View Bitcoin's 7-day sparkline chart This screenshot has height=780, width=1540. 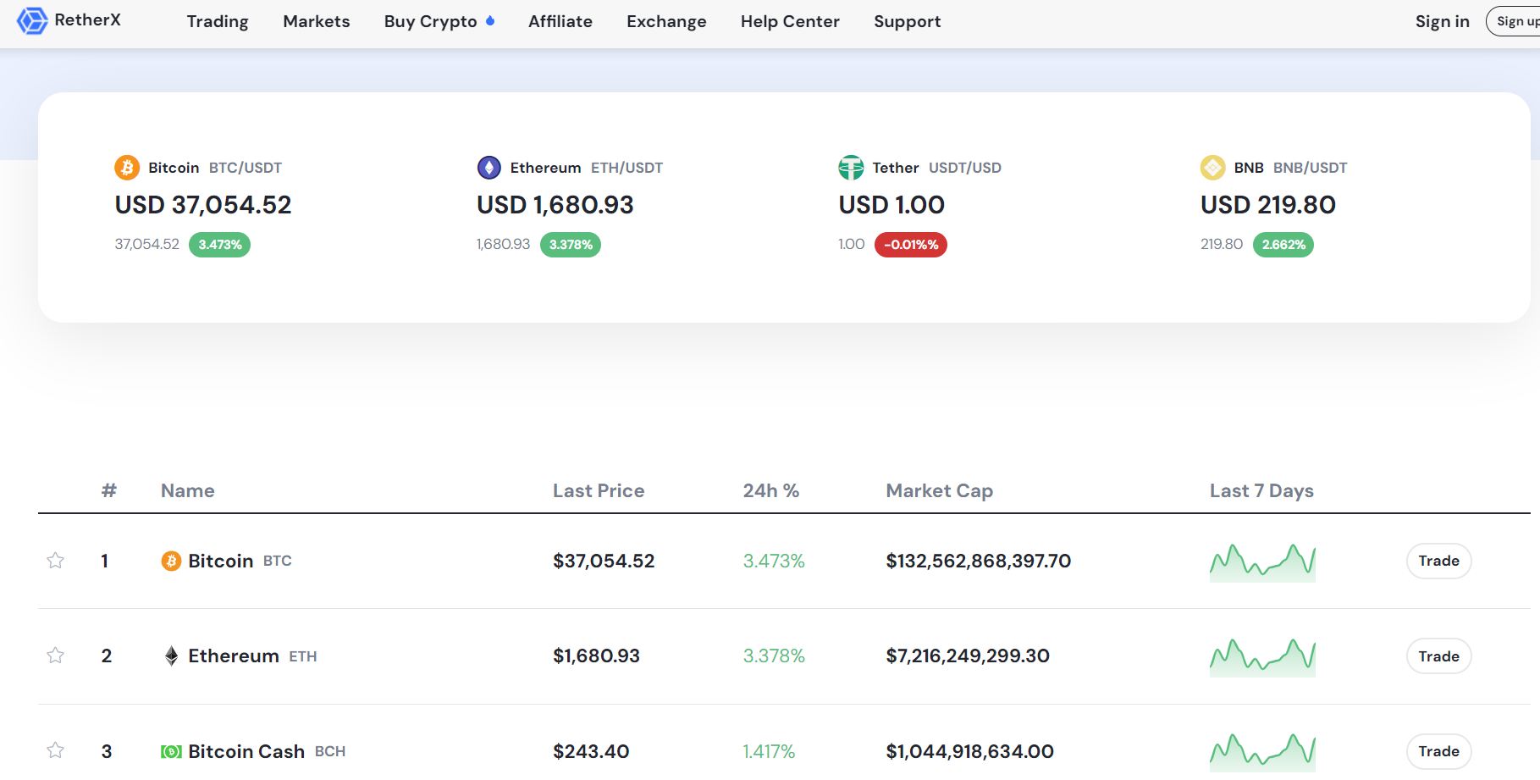1262,562
